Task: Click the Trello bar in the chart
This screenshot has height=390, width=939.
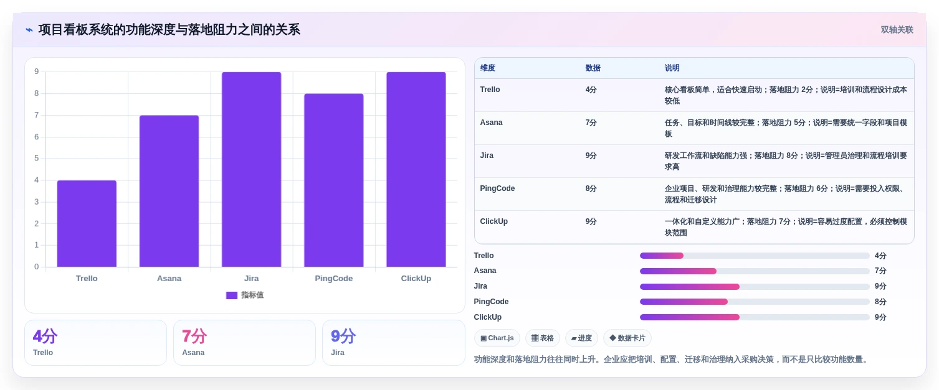Action: pos(87,224)
